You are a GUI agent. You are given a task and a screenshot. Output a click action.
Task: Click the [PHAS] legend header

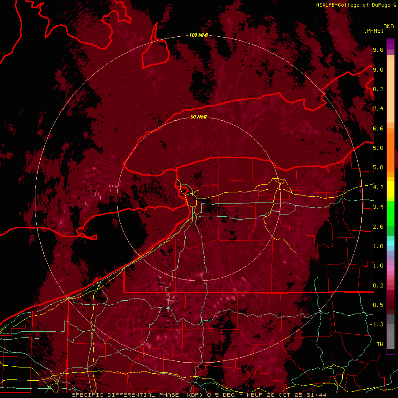[374, 31]
